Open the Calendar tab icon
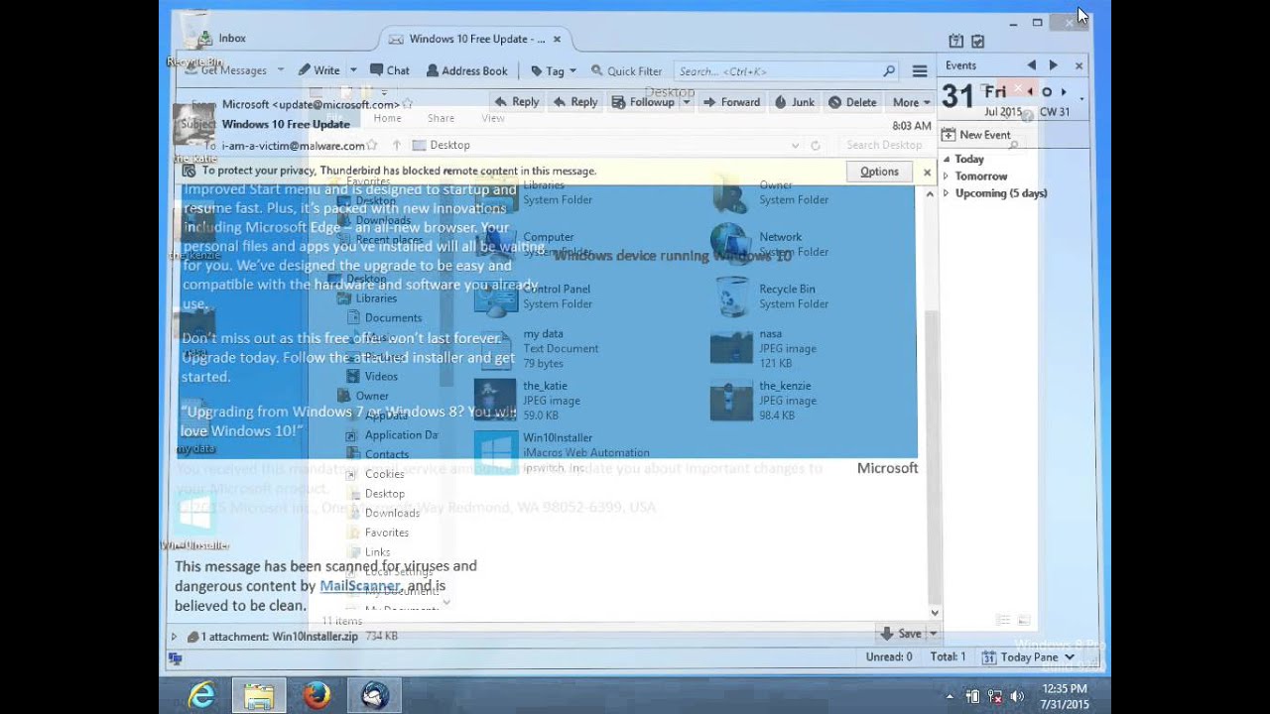 [955, 41]
